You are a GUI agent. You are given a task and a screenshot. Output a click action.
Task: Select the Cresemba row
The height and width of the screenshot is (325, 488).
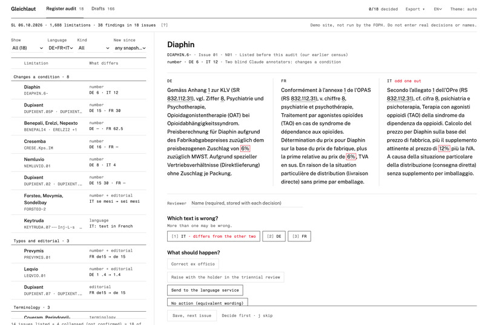click(79, 144)
